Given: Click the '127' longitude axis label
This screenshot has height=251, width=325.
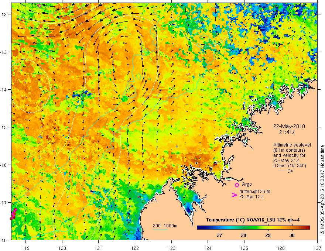Looking at the screenshot, I should click(317, 248).
